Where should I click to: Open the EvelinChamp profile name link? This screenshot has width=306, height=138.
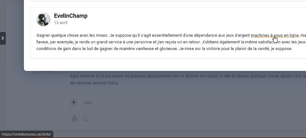point(71,16)
